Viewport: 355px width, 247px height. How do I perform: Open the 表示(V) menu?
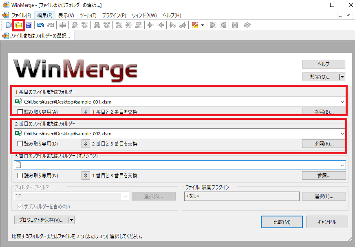[x=66, y=15]
